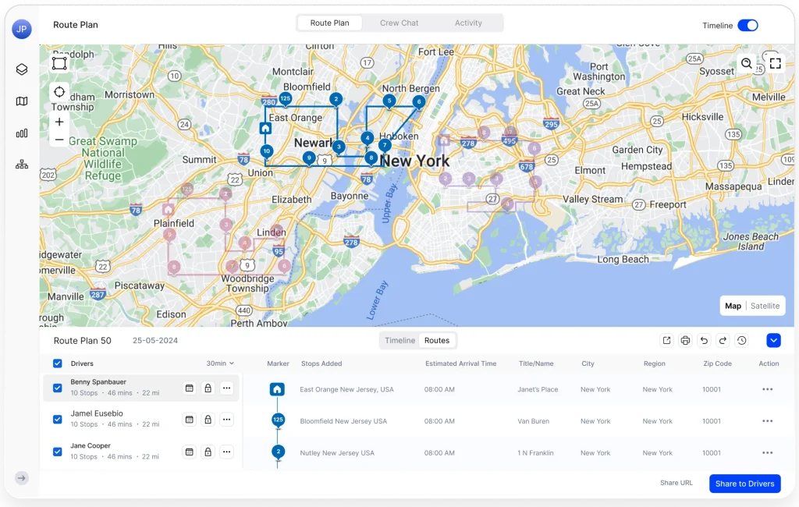
Task: Open the bar chart analytics icon
Action: [21, 133]
